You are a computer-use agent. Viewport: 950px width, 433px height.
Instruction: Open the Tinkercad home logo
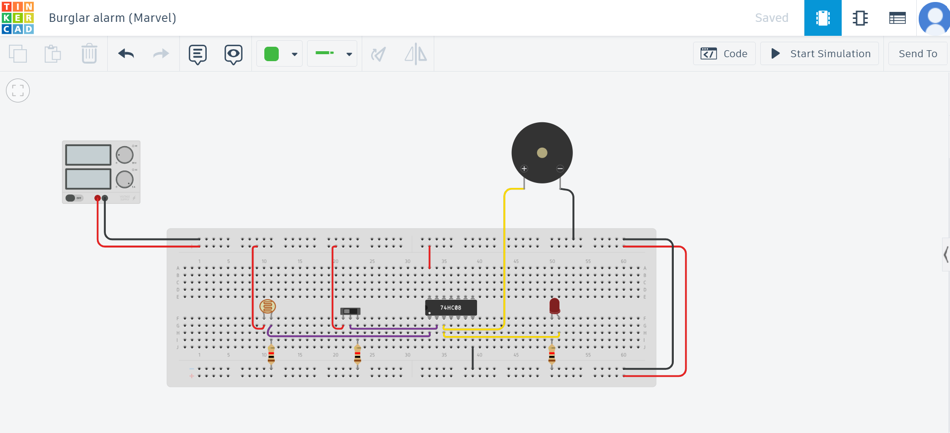tap(18, 18)
